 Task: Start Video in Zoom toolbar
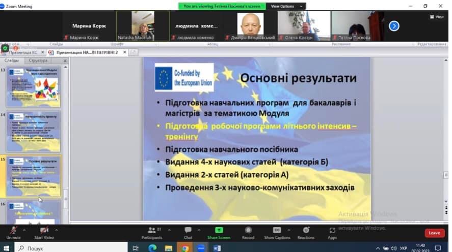tap(44, 233)
